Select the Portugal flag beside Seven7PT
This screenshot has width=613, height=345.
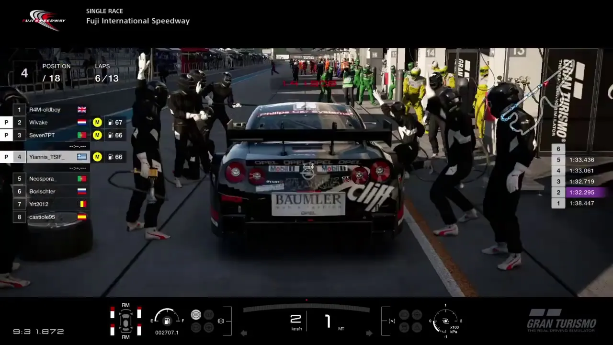coord(82,136)
